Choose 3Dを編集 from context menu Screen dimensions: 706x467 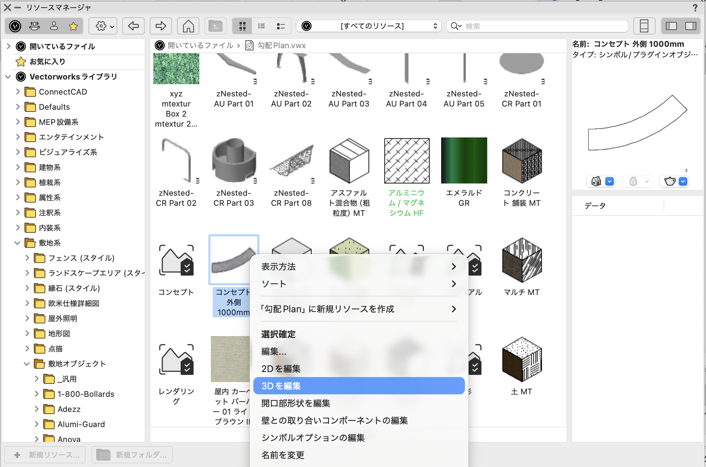(x=359, y=386)
